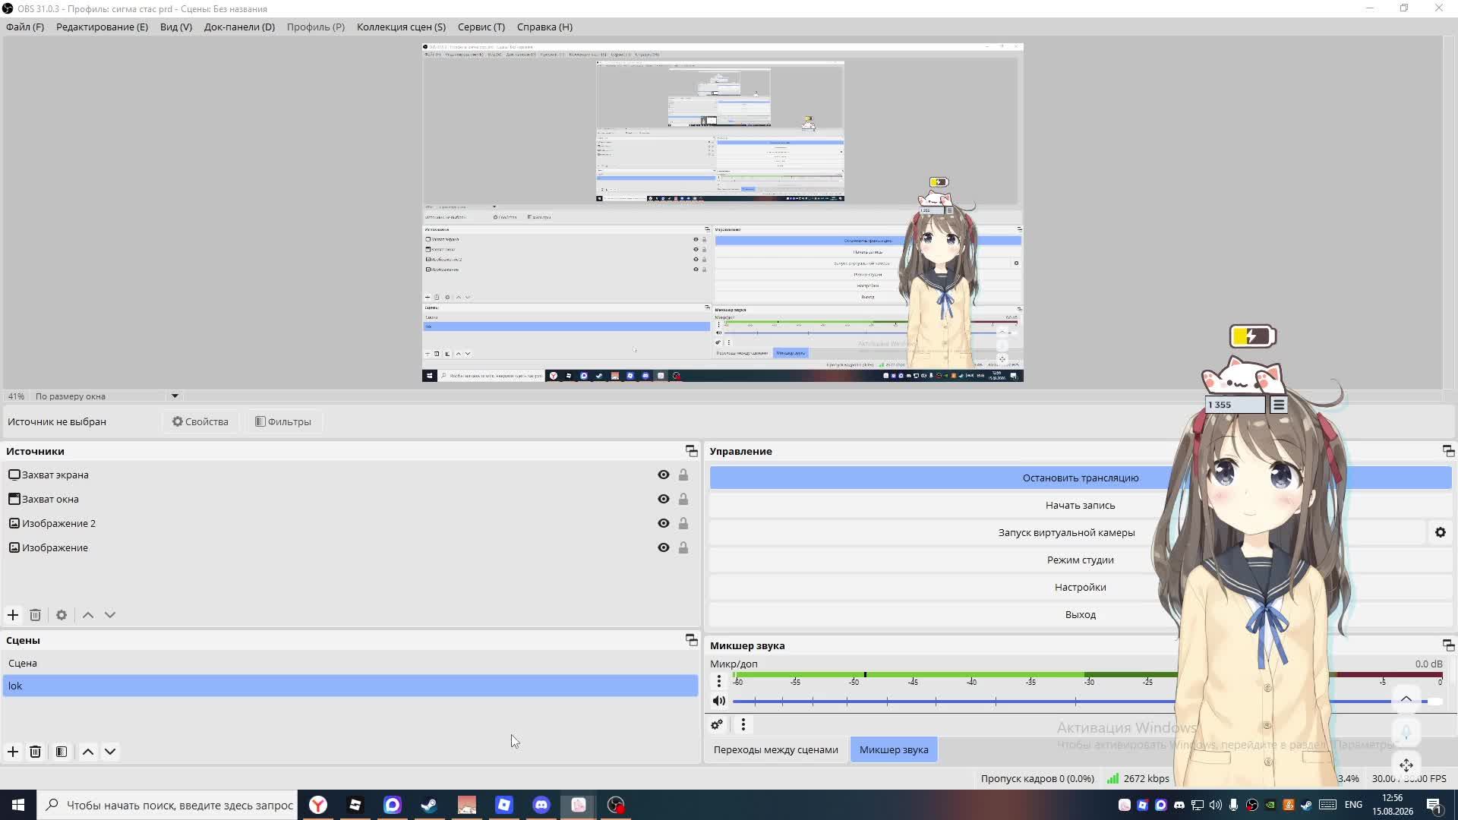
Task: Remove selected source with trash icon
Action: click(x=35, y=615)
